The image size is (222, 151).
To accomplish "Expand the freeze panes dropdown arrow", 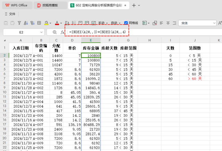I will [x=148, y=23].
